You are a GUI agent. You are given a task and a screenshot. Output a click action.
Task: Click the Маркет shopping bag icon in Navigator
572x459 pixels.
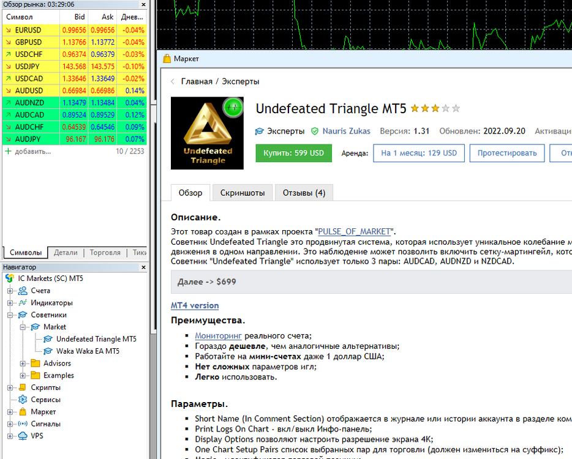pyautogui.click(x=23, y=412)
